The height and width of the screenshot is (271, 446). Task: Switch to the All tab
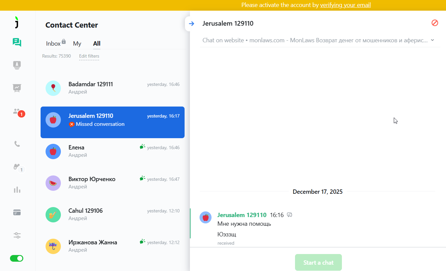click(97, 44)
